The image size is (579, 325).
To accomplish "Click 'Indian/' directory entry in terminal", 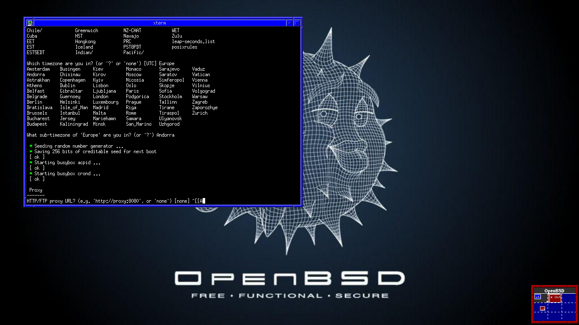I will (84, 52).
